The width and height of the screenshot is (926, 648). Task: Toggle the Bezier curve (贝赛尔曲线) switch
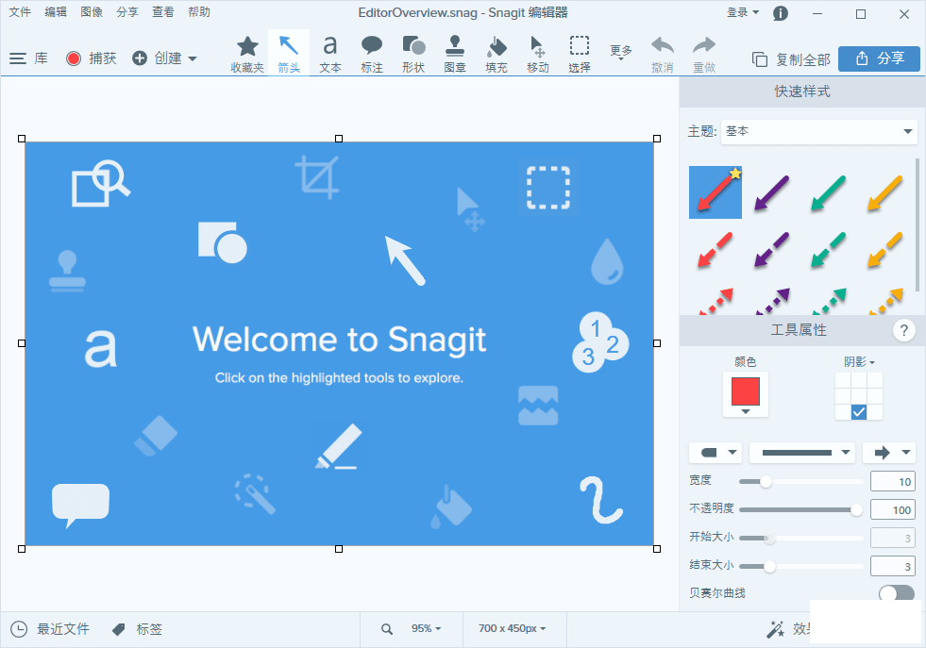pyautogui.click(x=897, y=593)
